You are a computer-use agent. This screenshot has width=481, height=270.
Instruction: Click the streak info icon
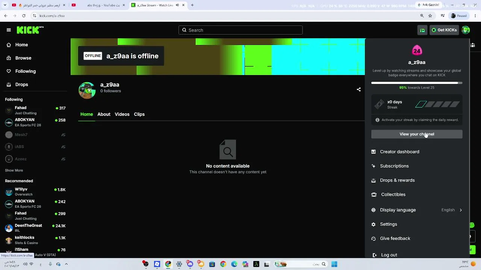[x=377, y=120]
